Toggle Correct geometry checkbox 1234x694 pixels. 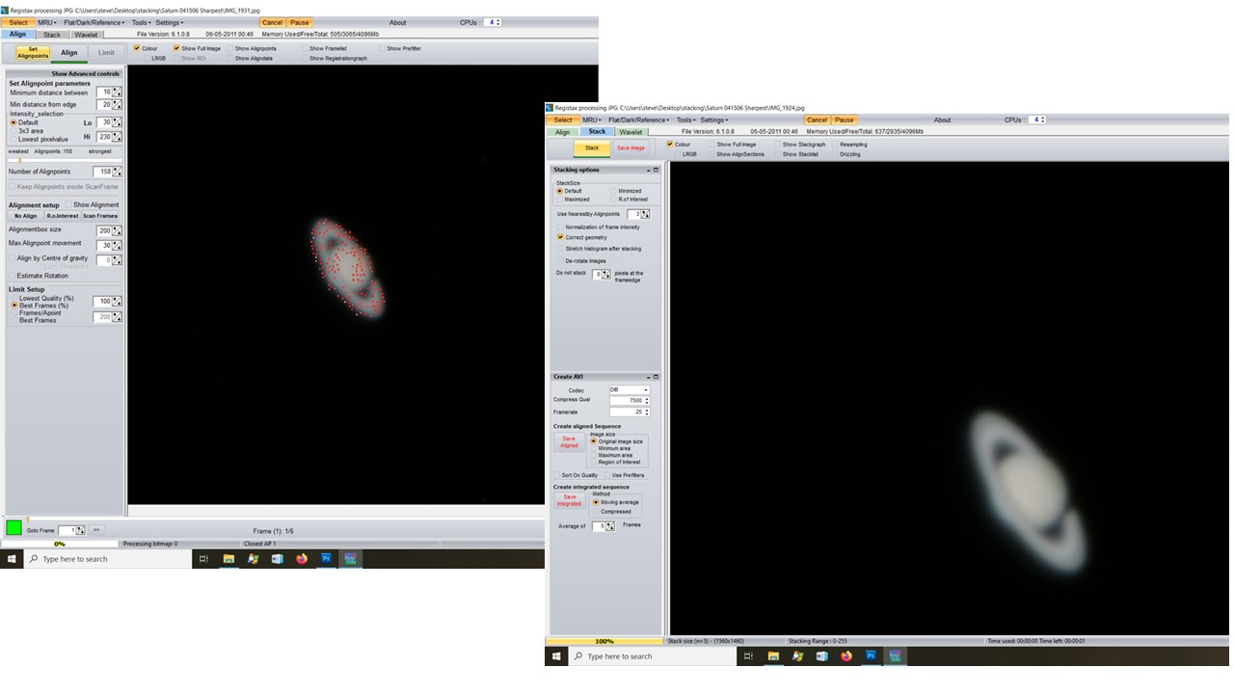560,237
